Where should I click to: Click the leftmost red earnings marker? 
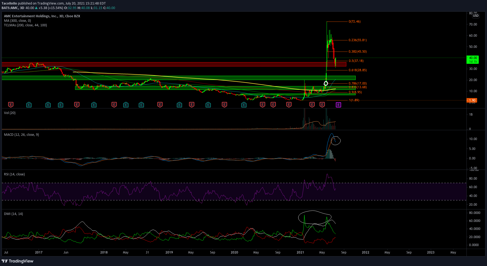tap(11, 105)
